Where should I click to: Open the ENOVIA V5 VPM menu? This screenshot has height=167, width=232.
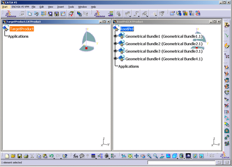coord(20,7)
